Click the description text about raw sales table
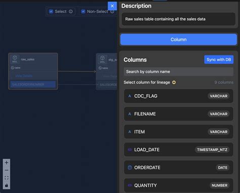Viewport: 240px width, 193px height. click(165, 19)
